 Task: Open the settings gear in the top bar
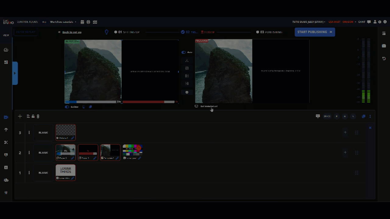coord(380,22)
